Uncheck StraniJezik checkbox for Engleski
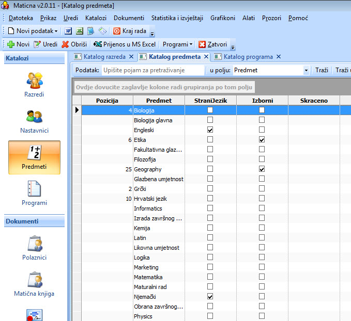The width and height of the screenshot is (351, 321). pyautogui.click(x=210, y=130)
